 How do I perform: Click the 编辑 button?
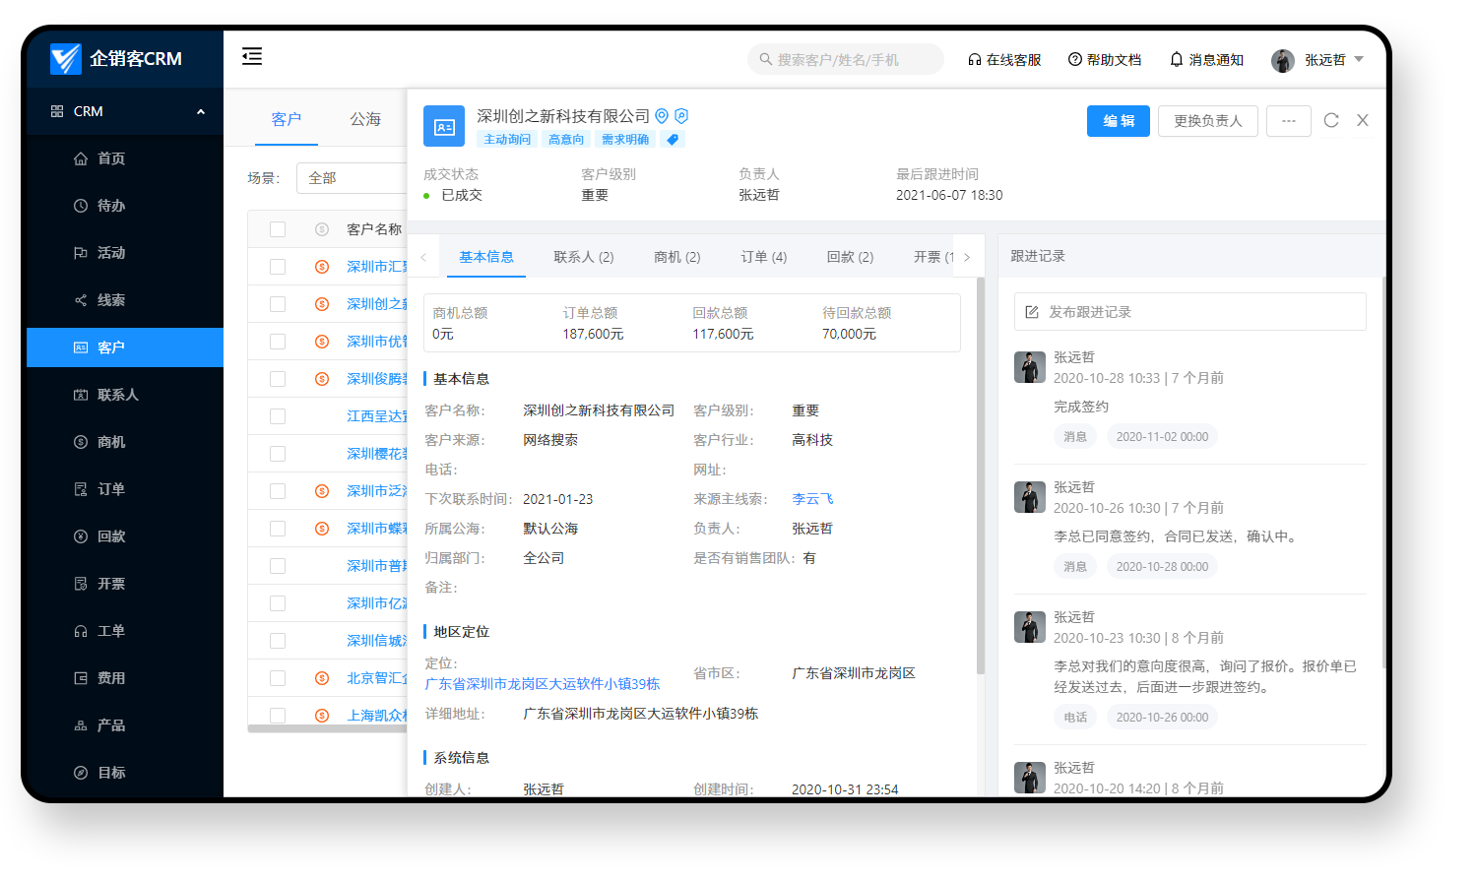pyautogui.click(x=1119, y=121)
